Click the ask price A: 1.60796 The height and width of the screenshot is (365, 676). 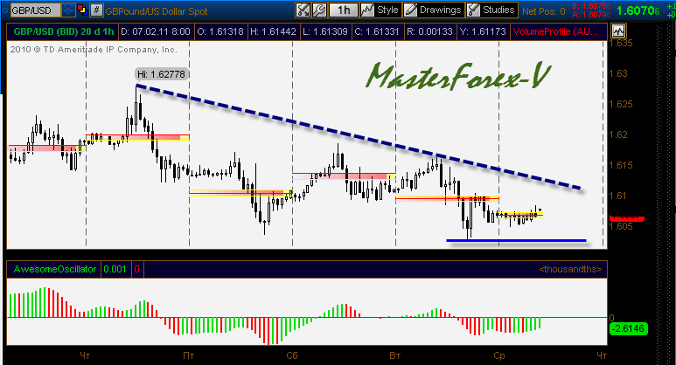pos(591,15)
